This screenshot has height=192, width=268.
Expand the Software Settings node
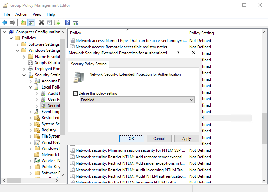tap(17, 45)
